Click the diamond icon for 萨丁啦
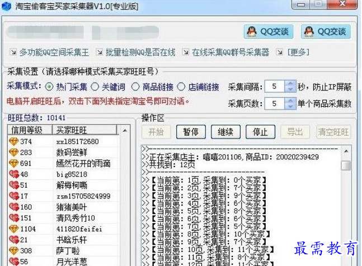Viewport: 362px width, 266px height. (13, 250)
